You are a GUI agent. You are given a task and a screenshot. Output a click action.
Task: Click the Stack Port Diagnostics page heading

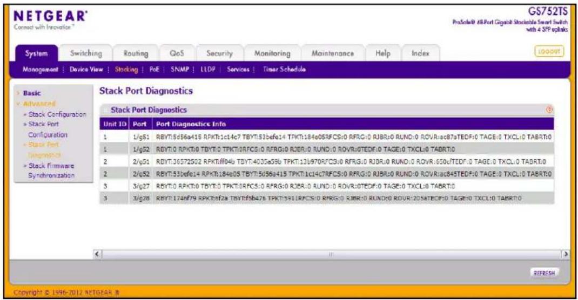(146, 91)
